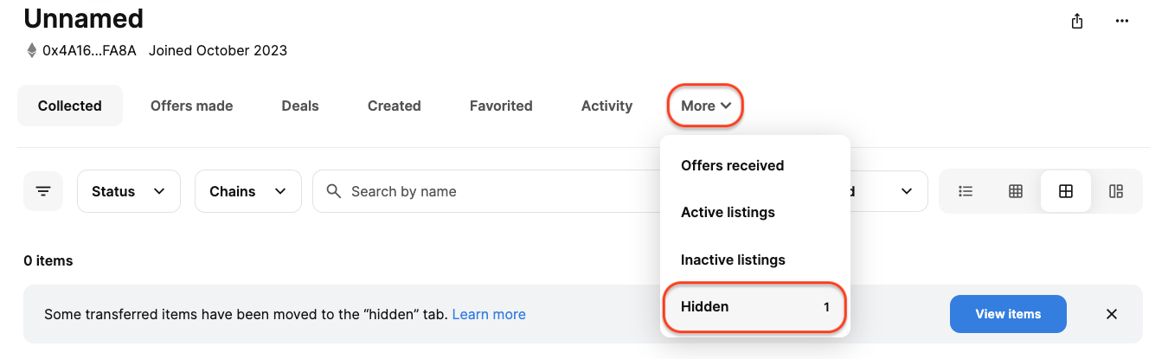
Task: Toggle the filter sidebar icon
Action: 43,191
